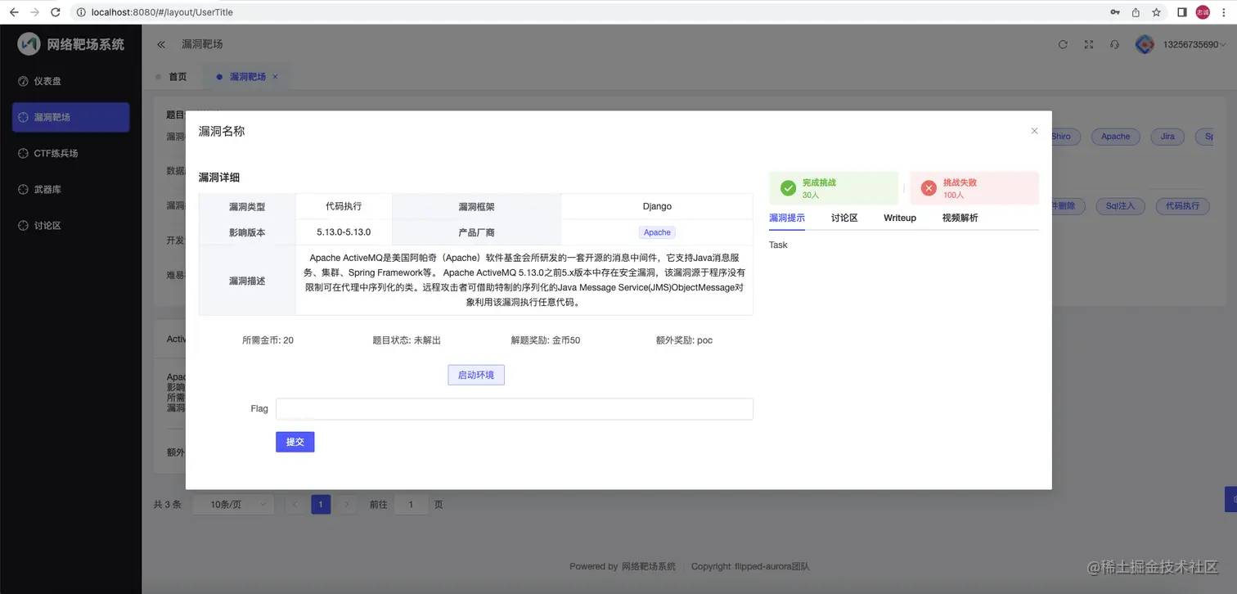Collapse the sidebar with the « arrow
The width and height of the screenshot is (1237, 594).
point(160,44)
